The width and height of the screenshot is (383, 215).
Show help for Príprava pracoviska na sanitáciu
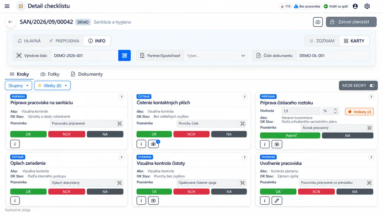click(x=122, y=97)
